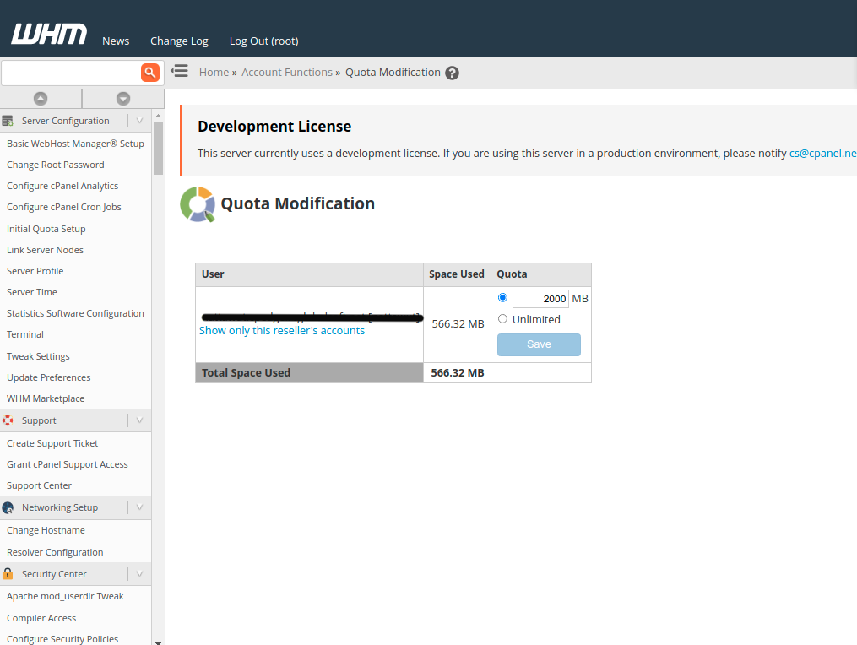Open Change Root Password
Image resolution: width=857 pixels, height=645 pixels.
coord(55,165)
